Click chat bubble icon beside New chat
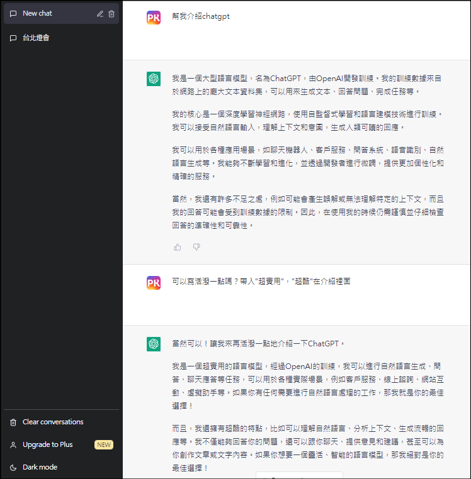471x479 pixels. tap(13, 14)
